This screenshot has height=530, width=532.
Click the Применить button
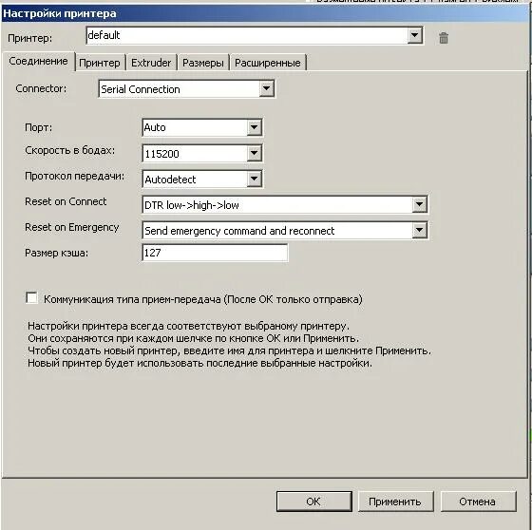click(x=395, y=502)
